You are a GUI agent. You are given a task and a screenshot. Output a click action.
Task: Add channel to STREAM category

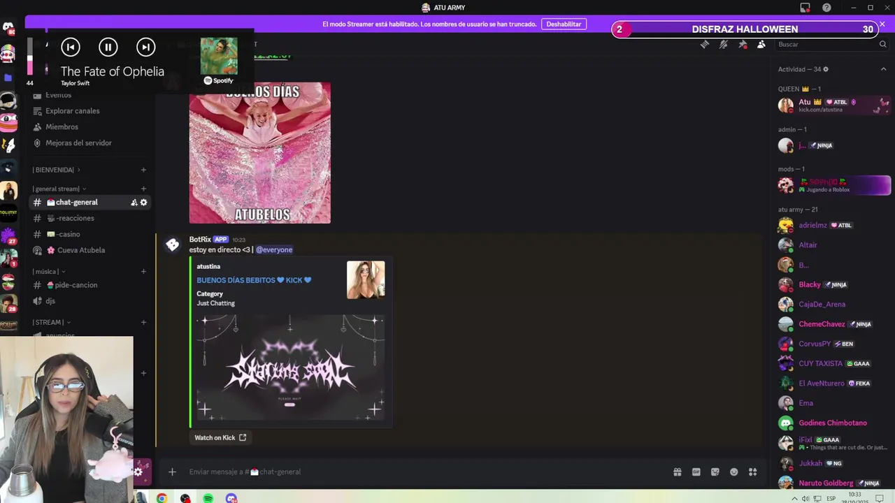(x=143, y=323)
